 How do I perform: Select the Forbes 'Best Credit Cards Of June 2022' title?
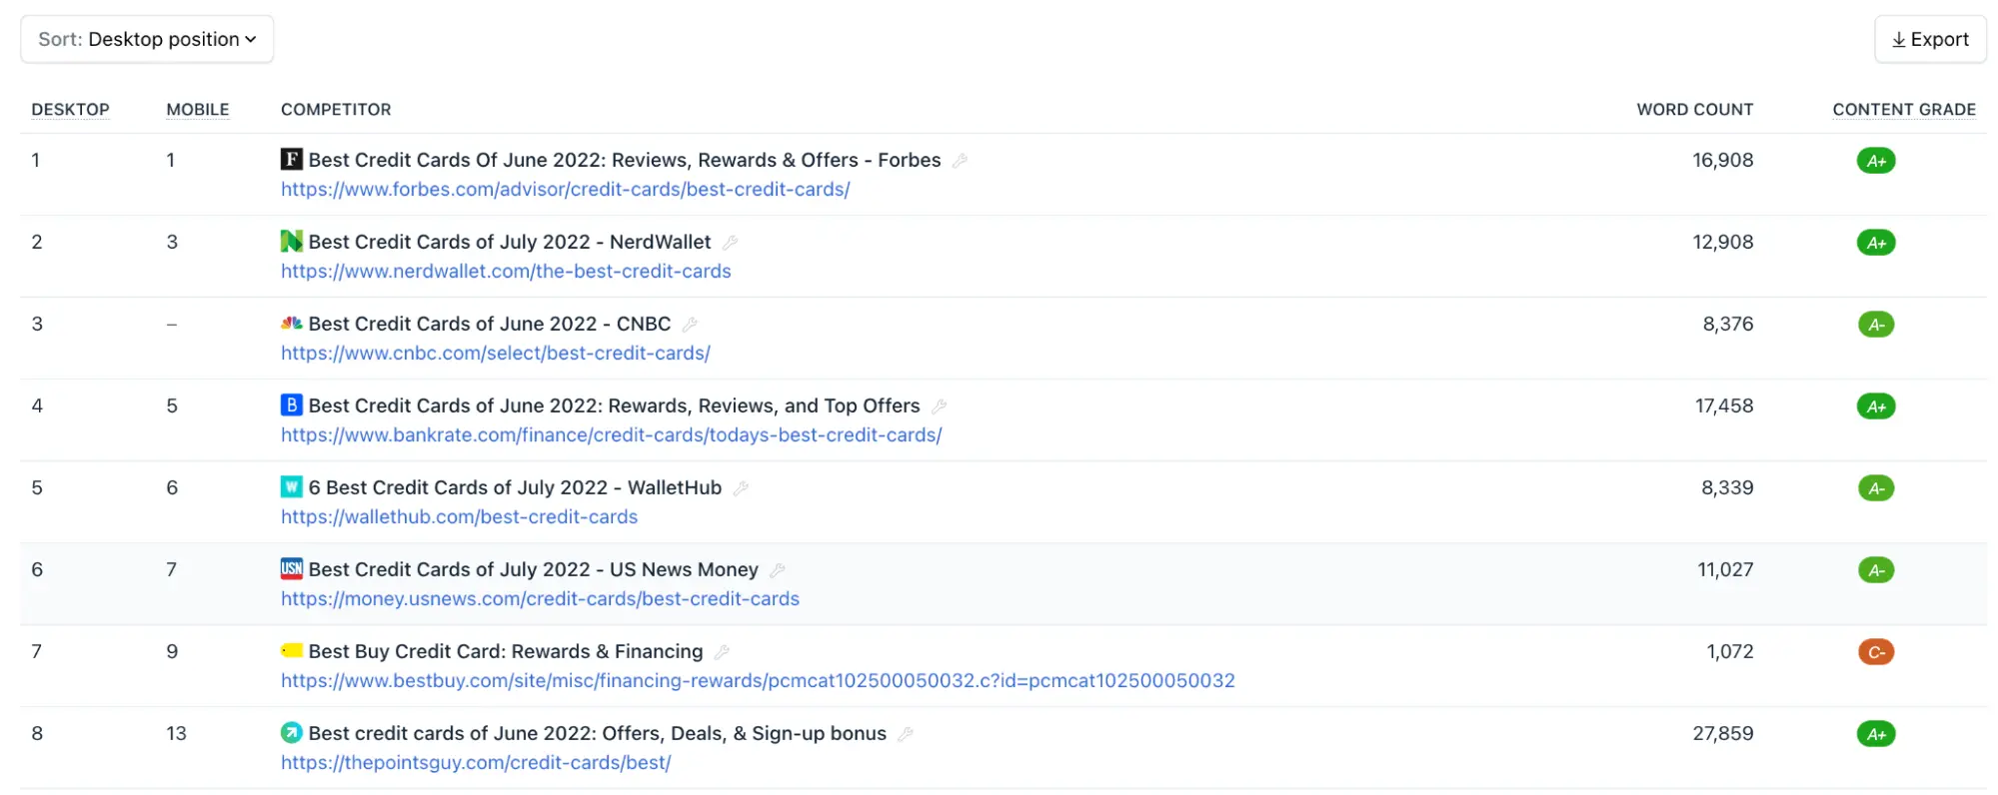[625, 160]
